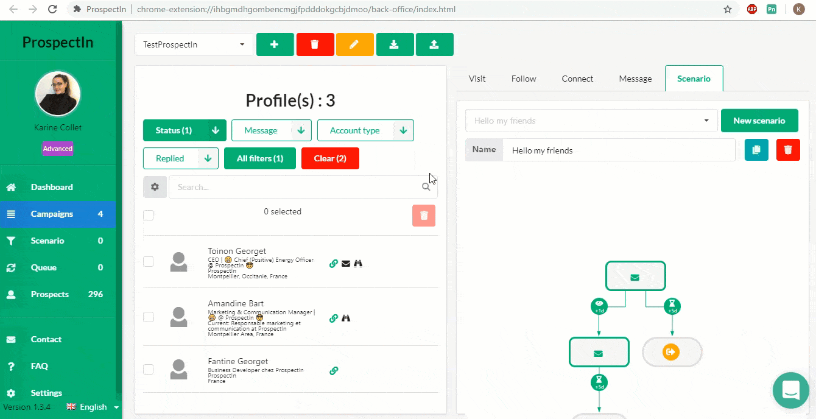
Task: Open Settings in the sidebar
Action: point(58,393)
